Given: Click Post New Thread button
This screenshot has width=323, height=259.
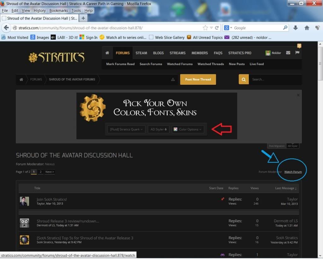Looking at the screenshot, I should 198,79.
